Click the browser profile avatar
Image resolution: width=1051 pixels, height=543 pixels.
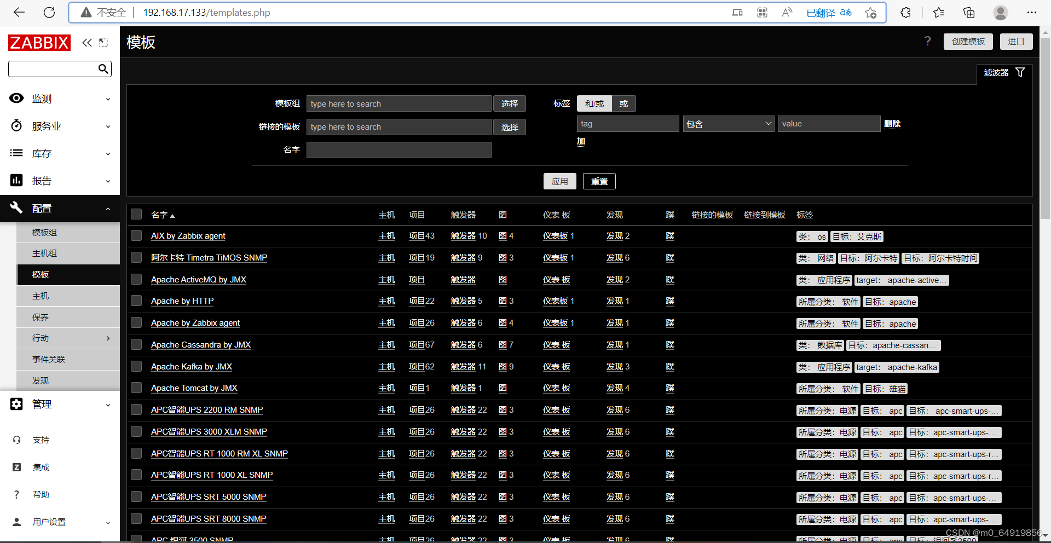pyautogui.click(x=1001, y=12)
